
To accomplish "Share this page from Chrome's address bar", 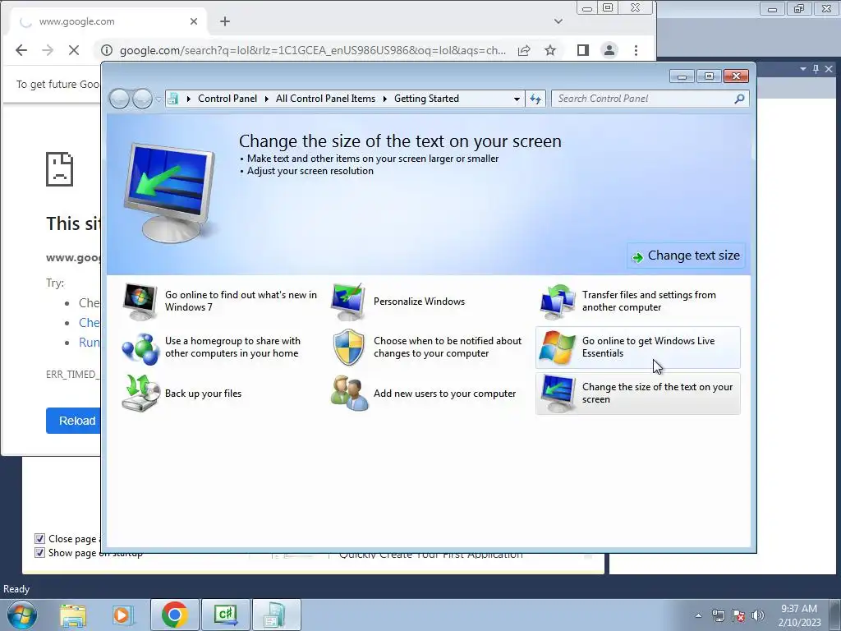I will [x=524, y=50].
